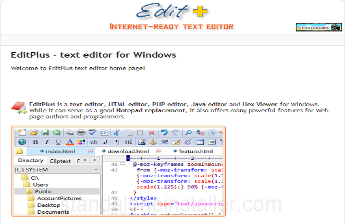This screenshot has height=223, width=345.
Task: Click the nb non-breaking space icon
Action: [x=94, y=142]
